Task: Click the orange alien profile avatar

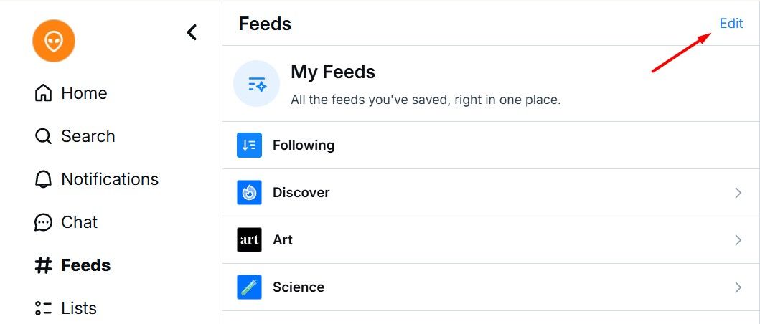Action: pyautogui.click(x=54, y=42)
